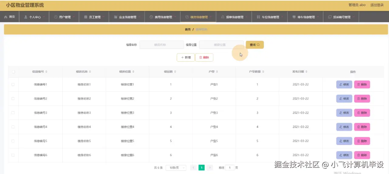The image size is (389, 174).
Task: Click the sort arrows on 信息编号 column
Action: pos(46,72)
